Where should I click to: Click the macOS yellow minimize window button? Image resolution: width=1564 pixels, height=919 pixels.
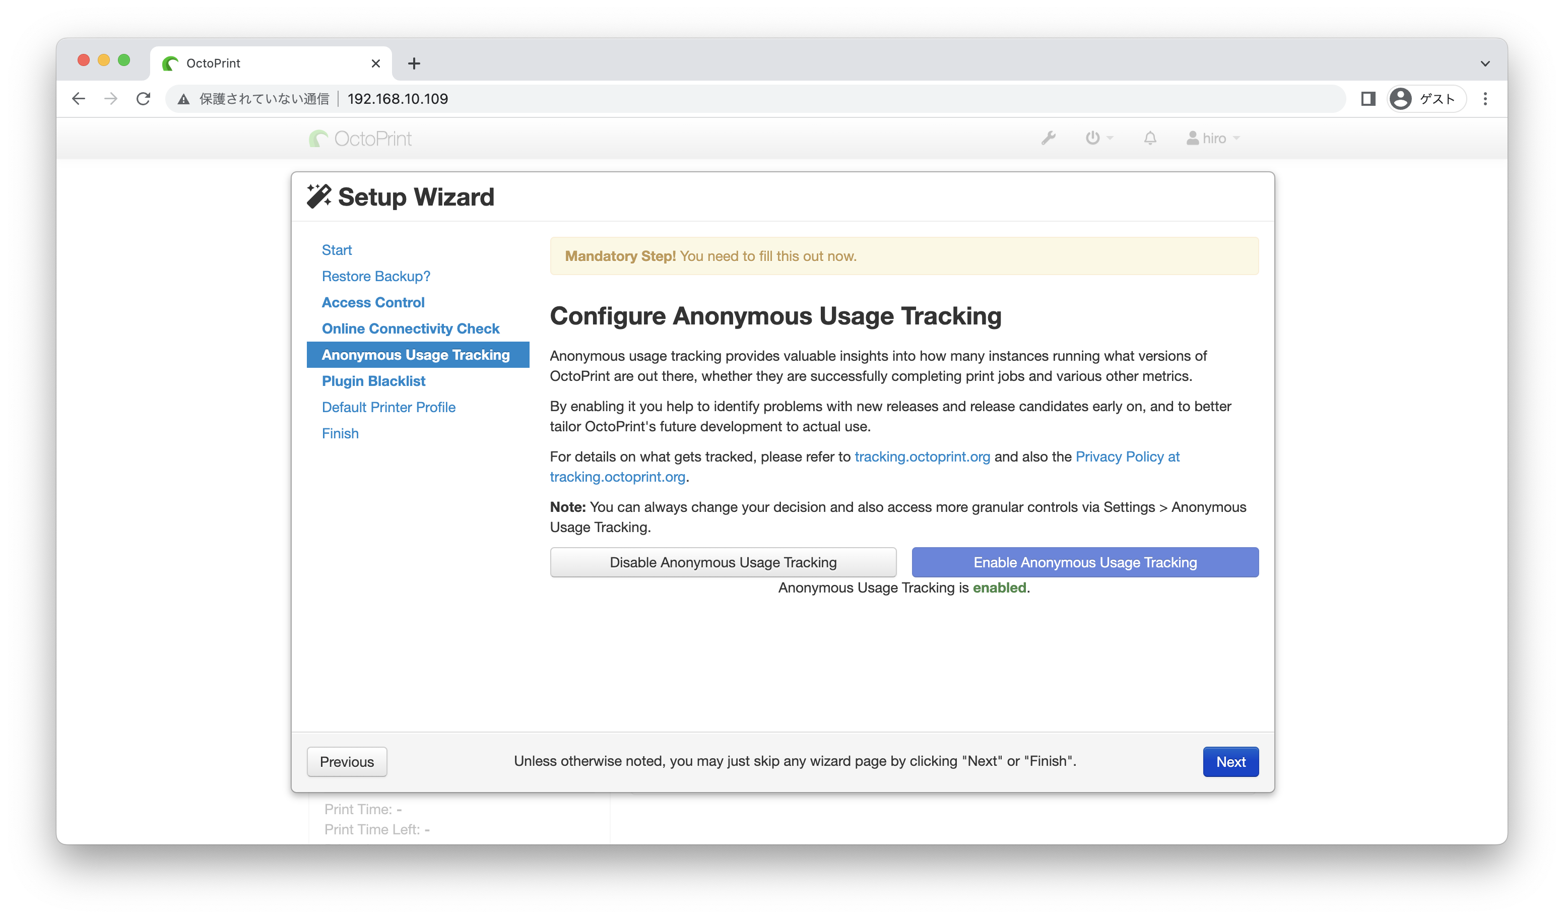click(x=104, y=60)
